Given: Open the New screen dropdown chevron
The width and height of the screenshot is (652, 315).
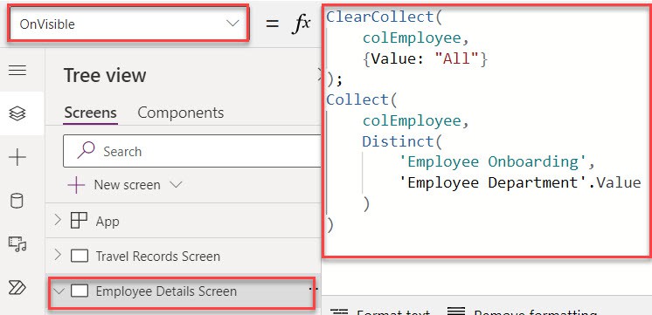Looking at the screenshot, I should click(177, 185).
